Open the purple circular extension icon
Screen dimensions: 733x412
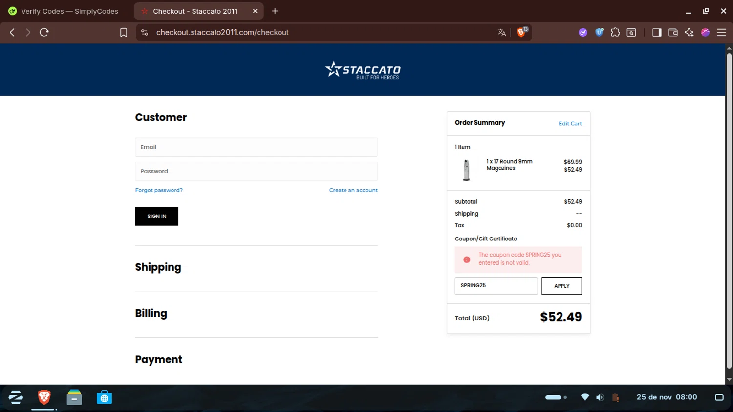click(x=583, y=32)
